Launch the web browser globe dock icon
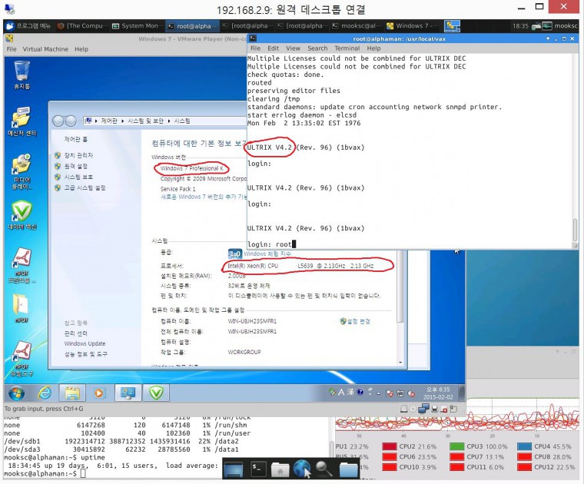The width and height of the screenshot is (584, 484). tap(302, 469)
